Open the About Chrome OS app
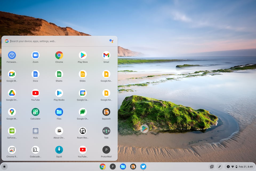This screenshot has width=256, height=171. click(59, 131)
